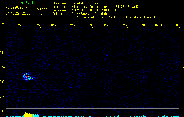The width and height of the screenshot is (184, 117).
Task: Click the 0229 time marker
Action: (x=159, y=25)
